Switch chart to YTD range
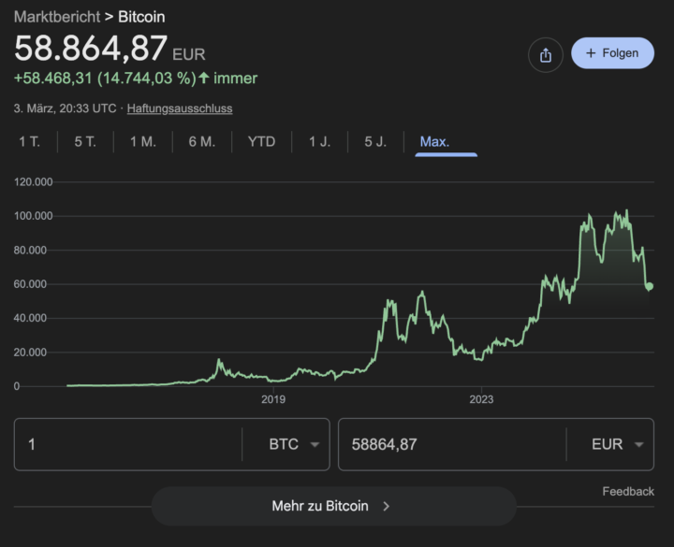Viewport: 674px width, 547px height. (261, 142)
